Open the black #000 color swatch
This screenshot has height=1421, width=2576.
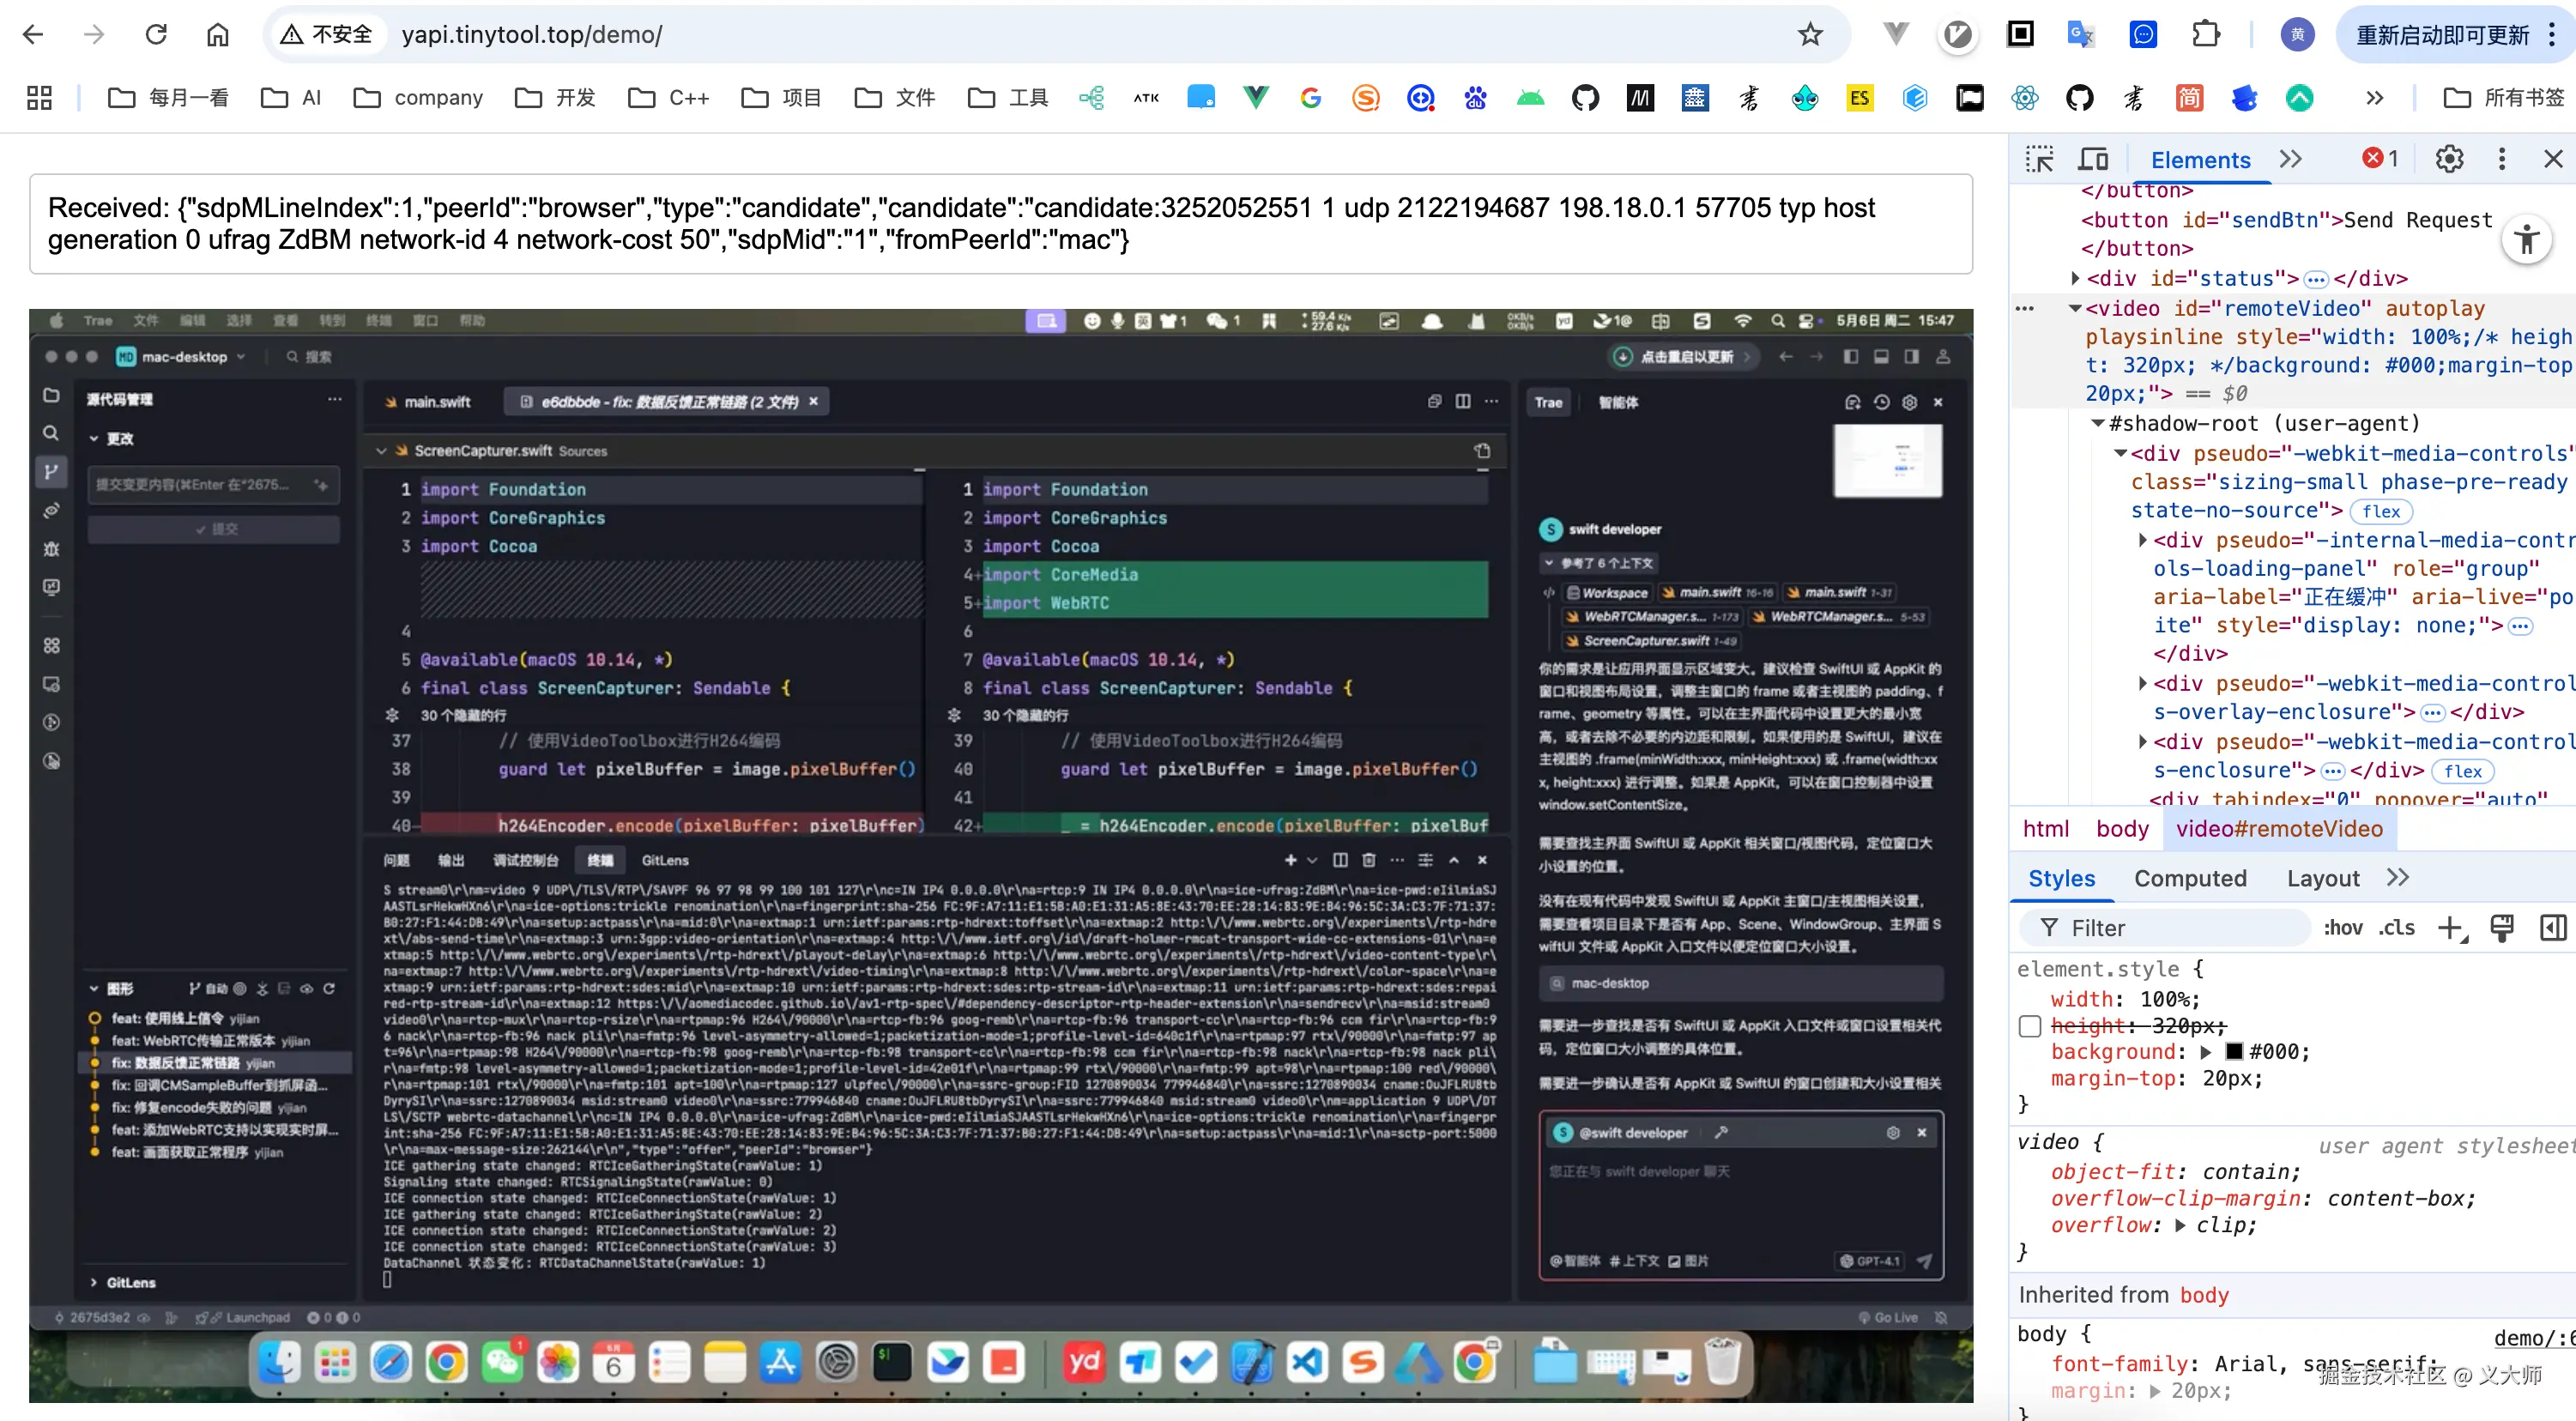point(2235,1052)
